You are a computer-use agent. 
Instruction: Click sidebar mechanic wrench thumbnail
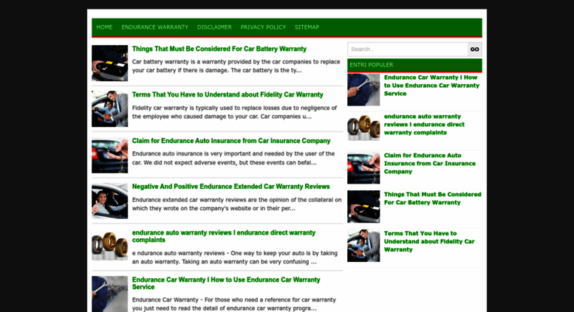point(363,90)
